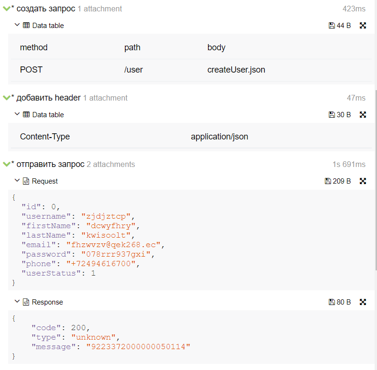Open Response attachment in fullscreen
Screen dimensions: 377x370
click(x=363, y=302)
